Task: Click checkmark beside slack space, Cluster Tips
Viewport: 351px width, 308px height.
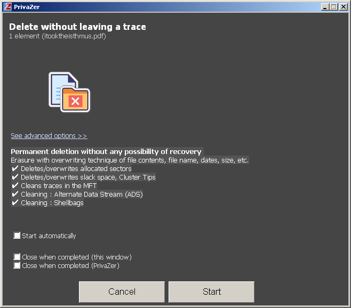Action: (15, 177)
